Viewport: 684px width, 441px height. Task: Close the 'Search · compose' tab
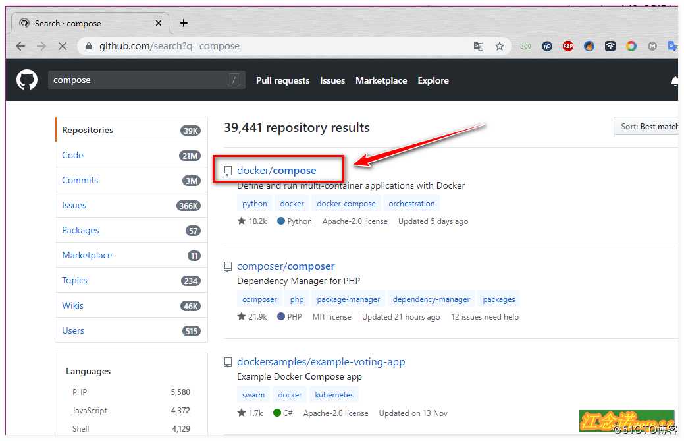point(159,23)
